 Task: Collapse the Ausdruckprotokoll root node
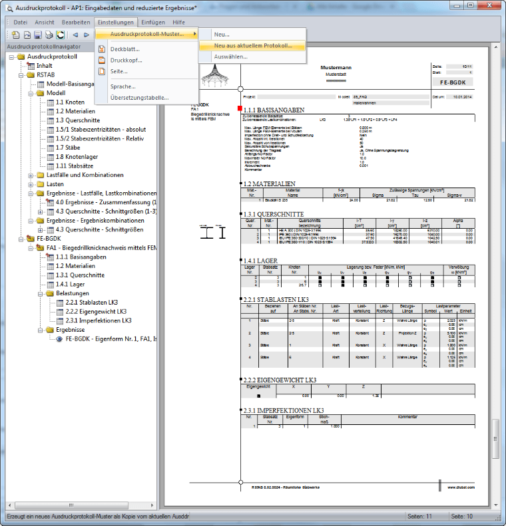click(12, 57)
